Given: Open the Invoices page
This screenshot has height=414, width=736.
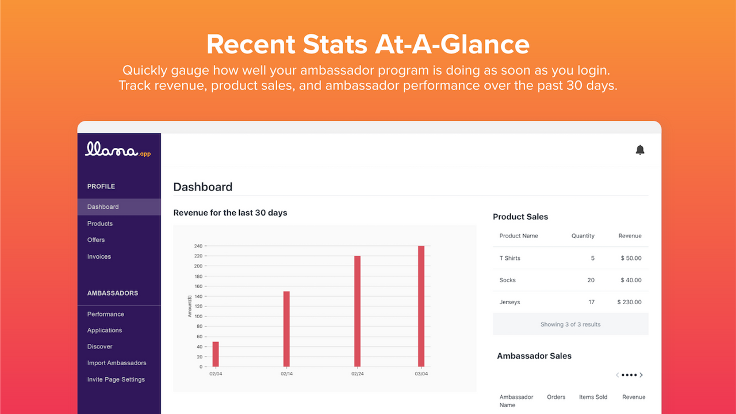Looking at the screenshot, I should [x=99, y=256].
